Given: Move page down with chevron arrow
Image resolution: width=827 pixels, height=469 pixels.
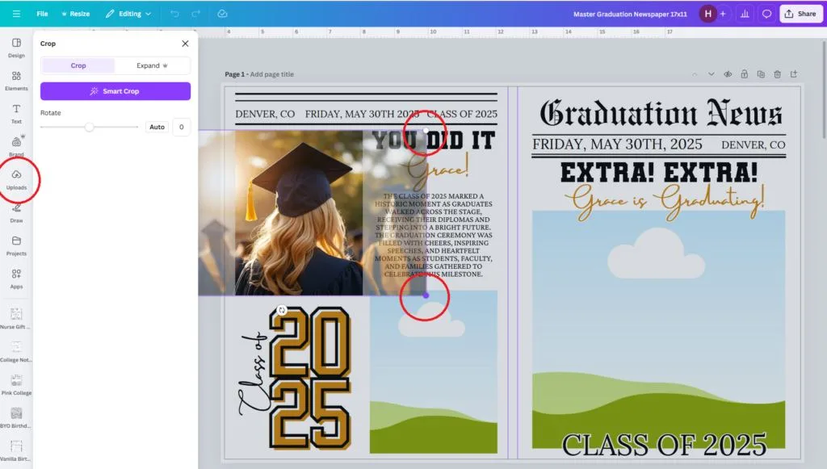Looking at the screenshot, I should point(711,74).
